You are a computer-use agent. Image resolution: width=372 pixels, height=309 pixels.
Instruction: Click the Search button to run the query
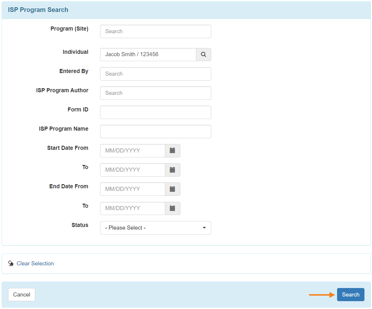pos(350,294)
